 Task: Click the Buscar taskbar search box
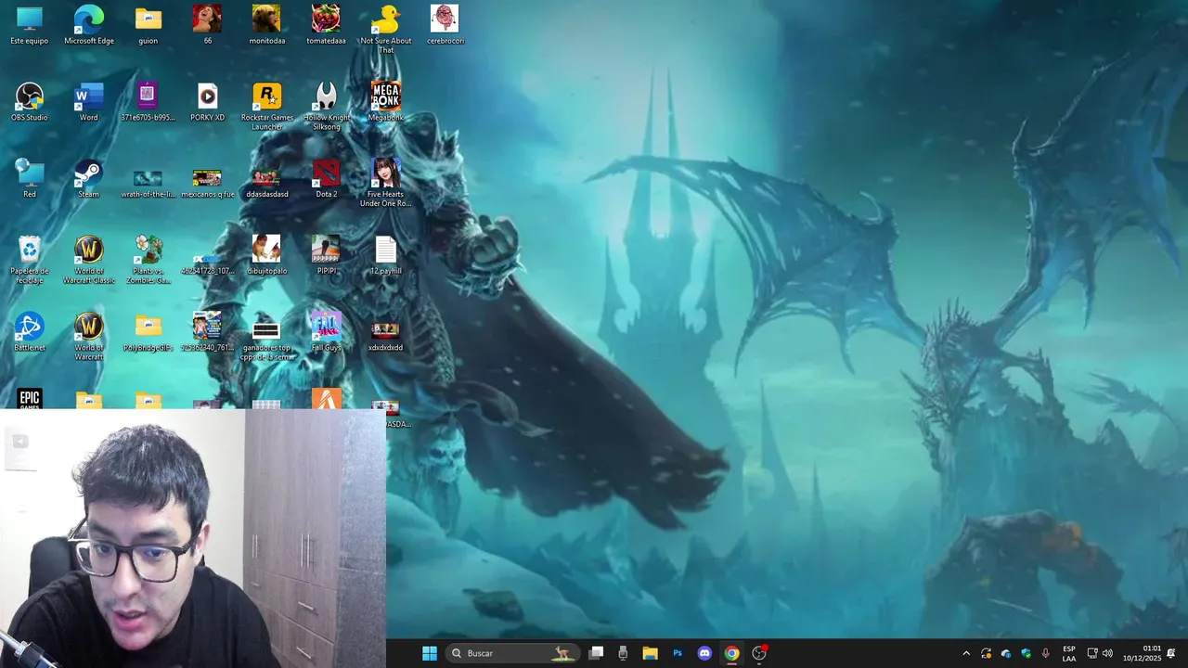point(513,653)
